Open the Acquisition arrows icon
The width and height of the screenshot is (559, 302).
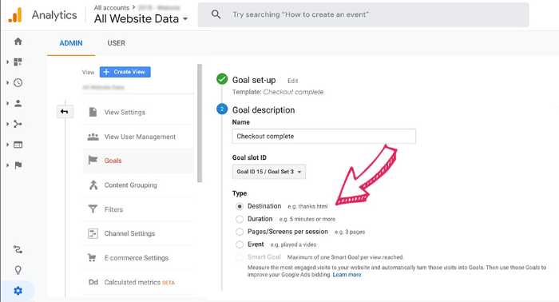point(18,124)
